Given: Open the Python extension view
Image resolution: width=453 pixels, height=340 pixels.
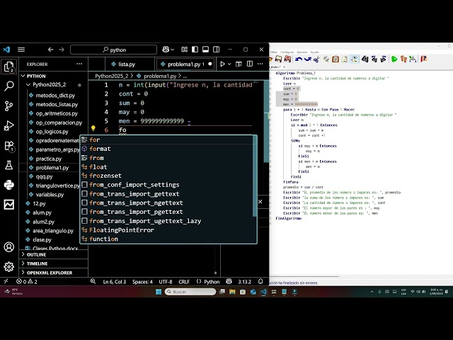Looking at the screenshot, I should (9, 185).
